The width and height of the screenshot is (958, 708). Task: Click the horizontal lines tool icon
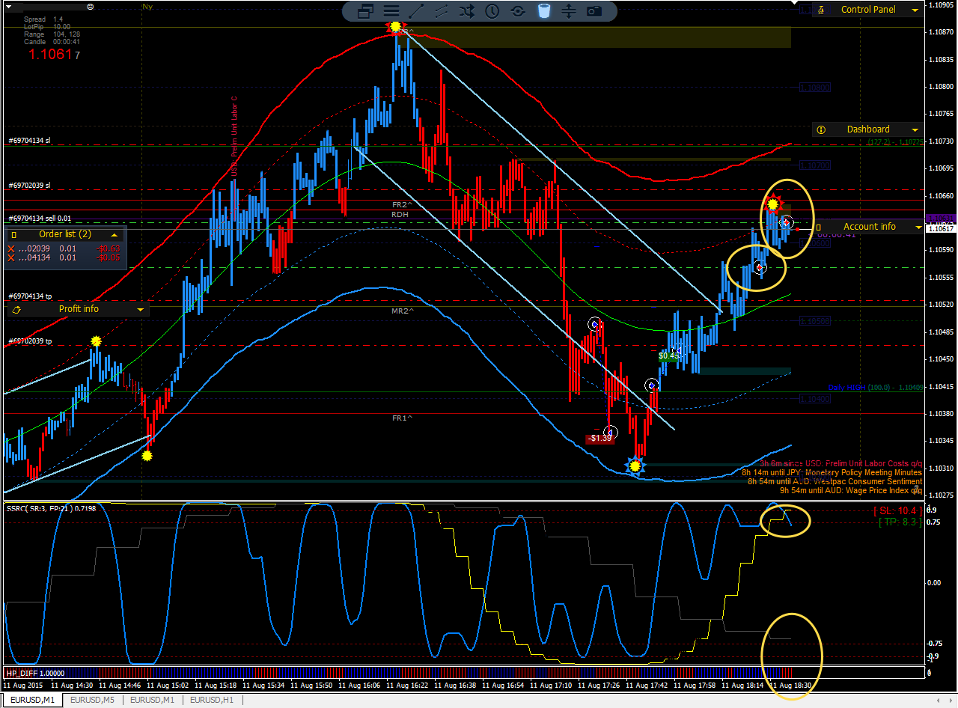point(391,11)
